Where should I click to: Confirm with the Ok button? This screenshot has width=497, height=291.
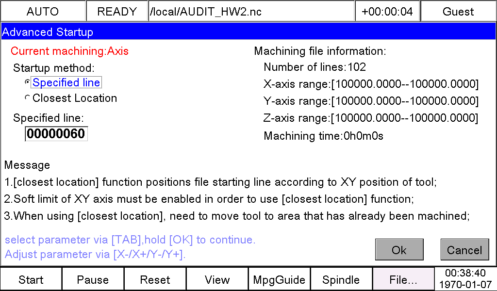[399, 250]
